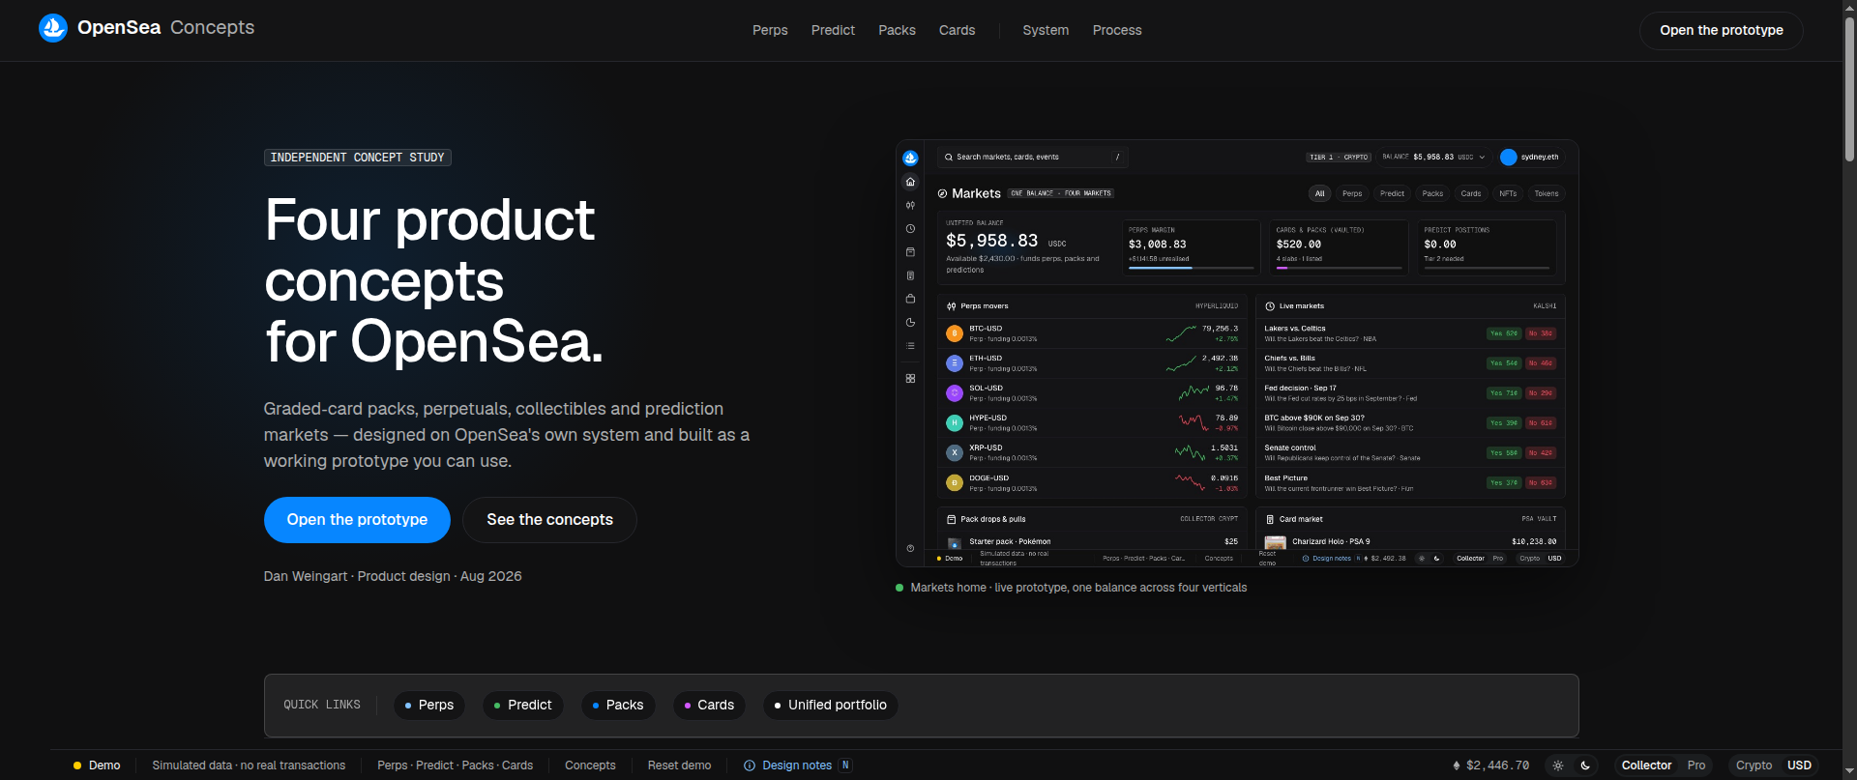
Task: Expand the Balance $5,958.83 USDC dropdown
Action: [x=1433, y=157]
